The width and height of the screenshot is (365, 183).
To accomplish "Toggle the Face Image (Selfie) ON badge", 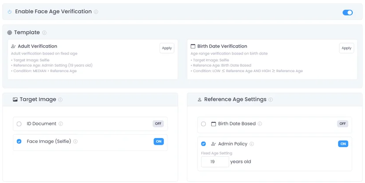I will click(x=159, y=142).
